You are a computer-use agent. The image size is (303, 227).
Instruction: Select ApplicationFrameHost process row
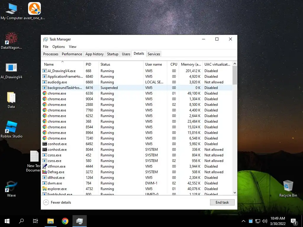pyautogui.click(x=137, y=77)
